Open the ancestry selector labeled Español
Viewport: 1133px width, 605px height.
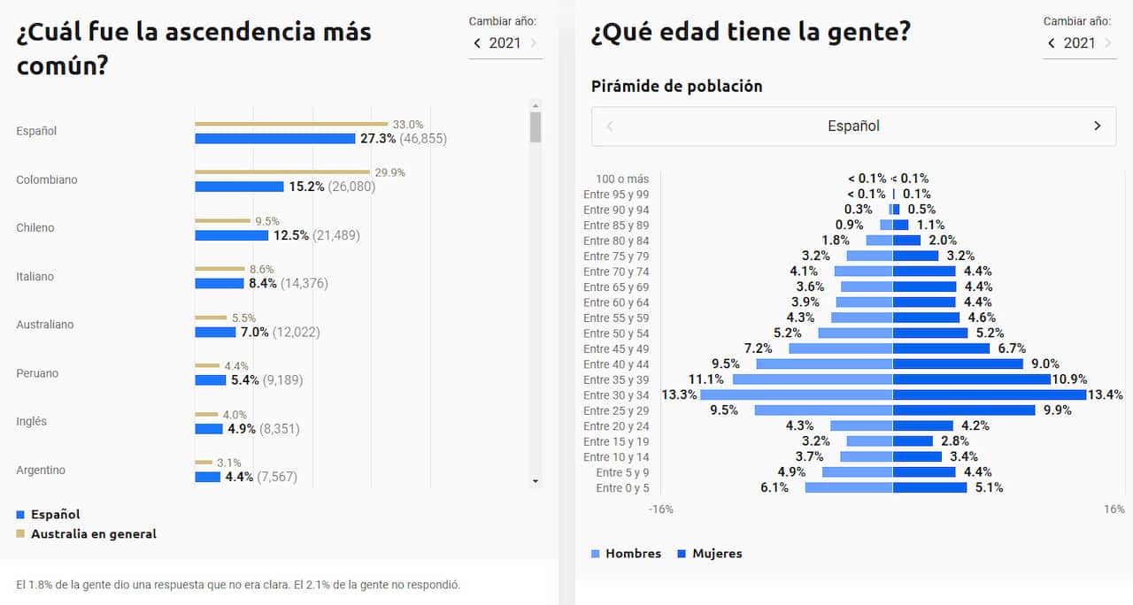(852, 126)
